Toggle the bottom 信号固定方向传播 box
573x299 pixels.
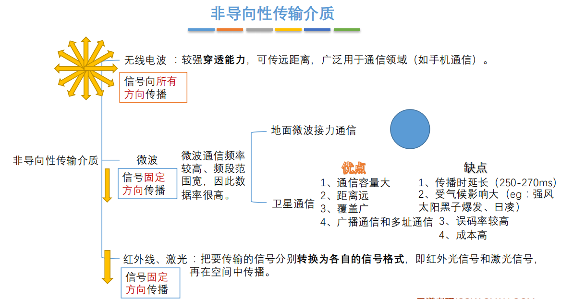pyautogui.click(x=150, y=283)
